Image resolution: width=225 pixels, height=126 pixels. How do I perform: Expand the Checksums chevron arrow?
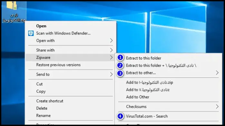coord(217,107)
